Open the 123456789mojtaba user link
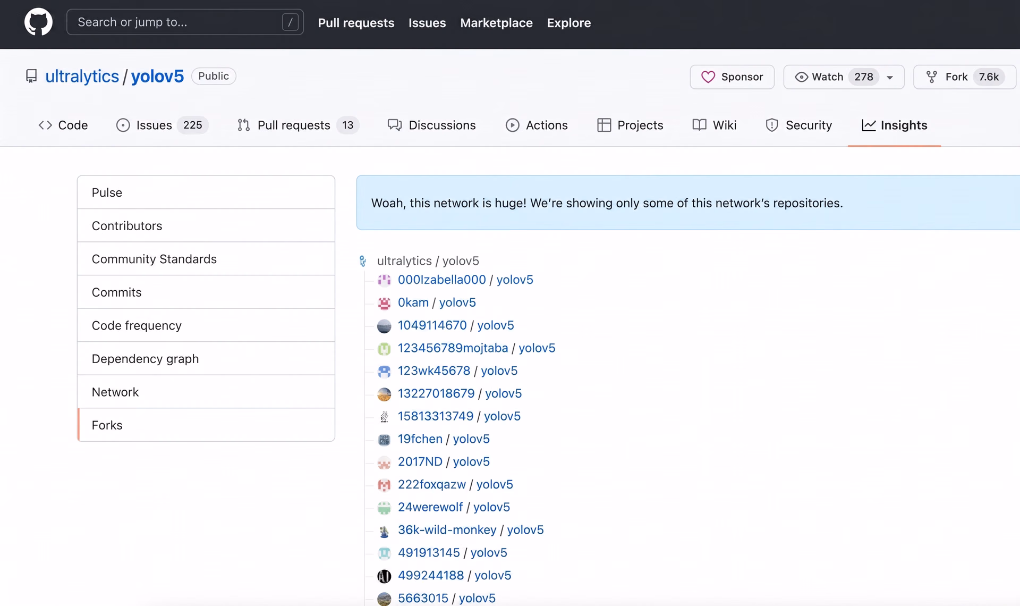 [453, 348]
